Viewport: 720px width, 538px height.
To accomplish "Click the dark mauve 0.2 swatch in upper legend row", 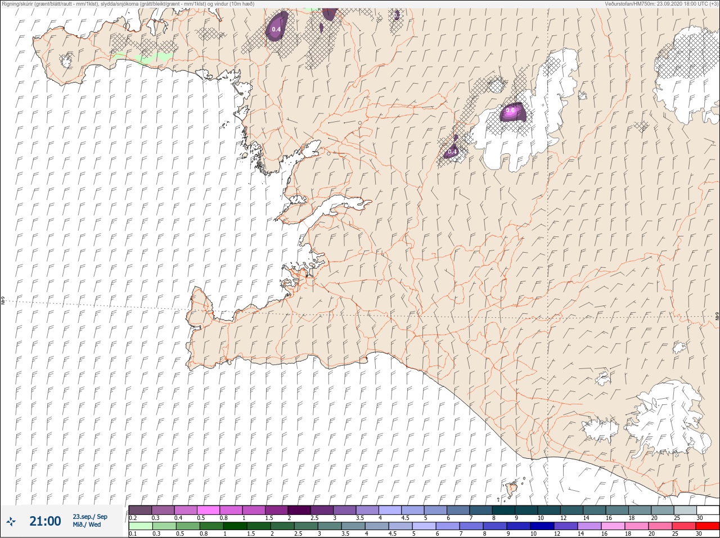I will coord(140,510).
